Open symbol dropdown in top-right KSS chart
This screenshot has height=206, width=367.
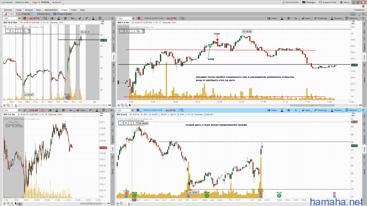coord(133,18)
